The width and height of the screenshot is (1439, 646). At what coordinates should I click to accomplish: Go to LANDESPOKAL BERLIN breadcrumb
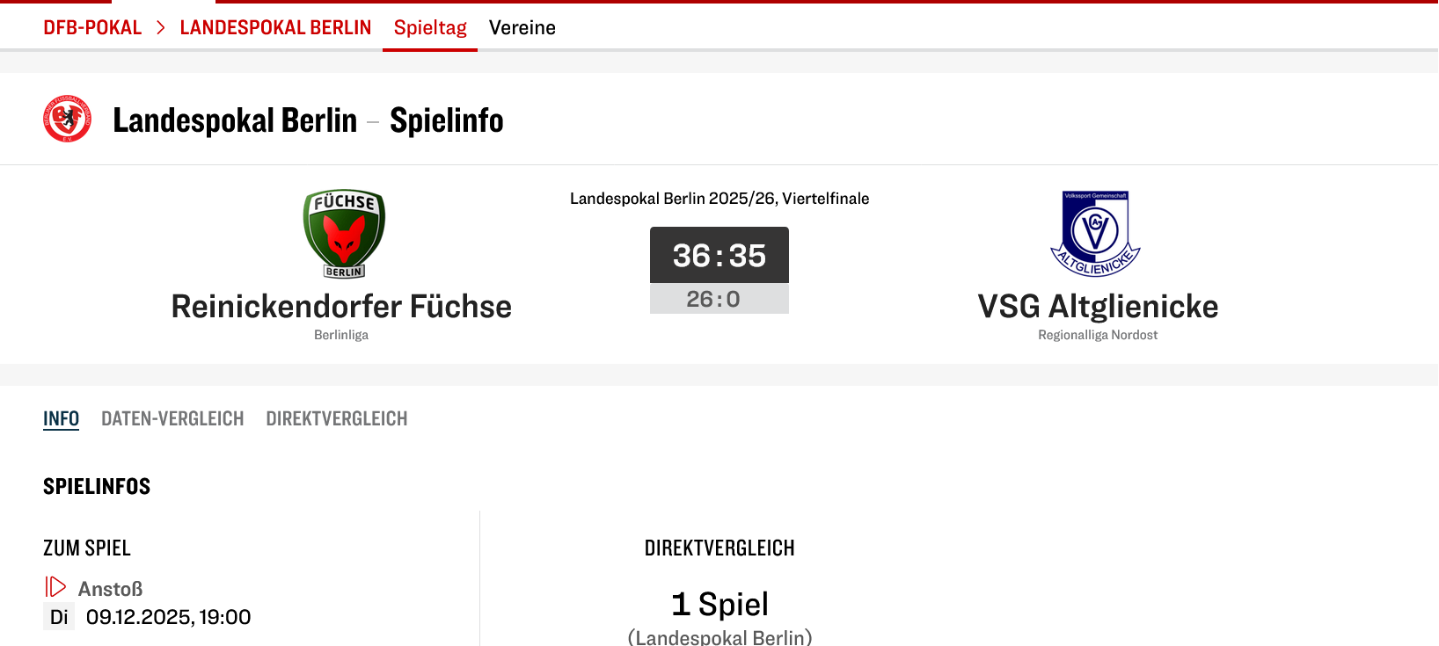pos(275,28)
